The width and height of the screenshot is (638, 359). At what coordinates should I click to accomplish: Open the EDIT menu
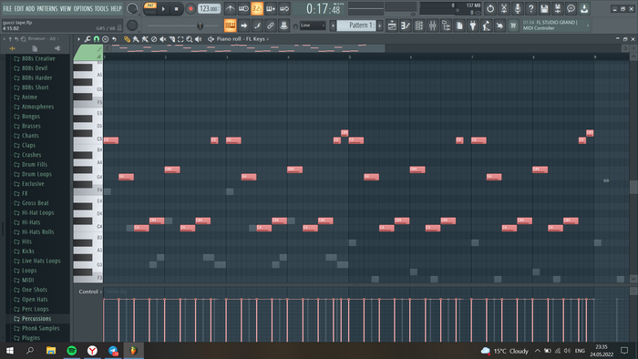tap(19, 8)
